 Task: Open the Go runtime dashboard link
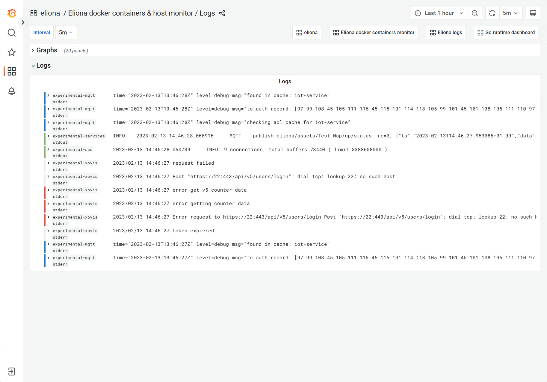pyautogui.click(x=506, y=33)
